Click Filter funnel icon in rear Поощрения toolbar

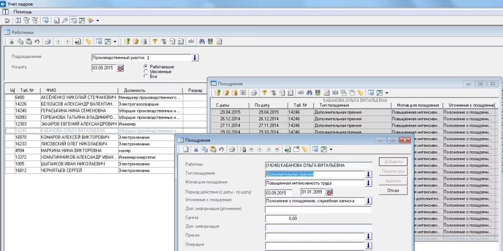click(264, 93)
